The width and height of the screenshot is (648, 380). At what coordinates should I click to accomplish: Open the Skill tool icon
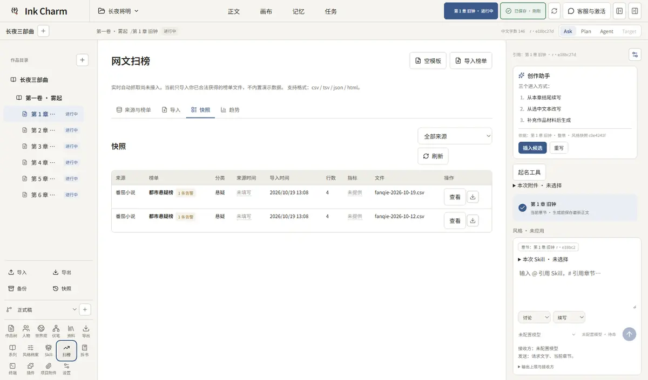[x=49, y=350]
